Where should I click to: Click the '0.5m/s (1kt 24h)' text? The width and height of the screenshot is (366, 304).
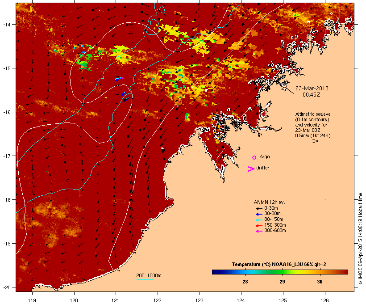click(313, 135)
